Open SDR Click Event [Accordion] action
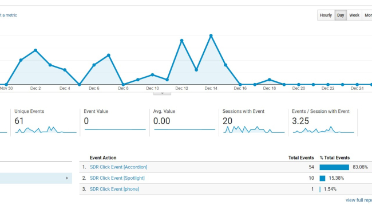The width and height of the screenshot is (372, 209). click(x=118, y=167)
